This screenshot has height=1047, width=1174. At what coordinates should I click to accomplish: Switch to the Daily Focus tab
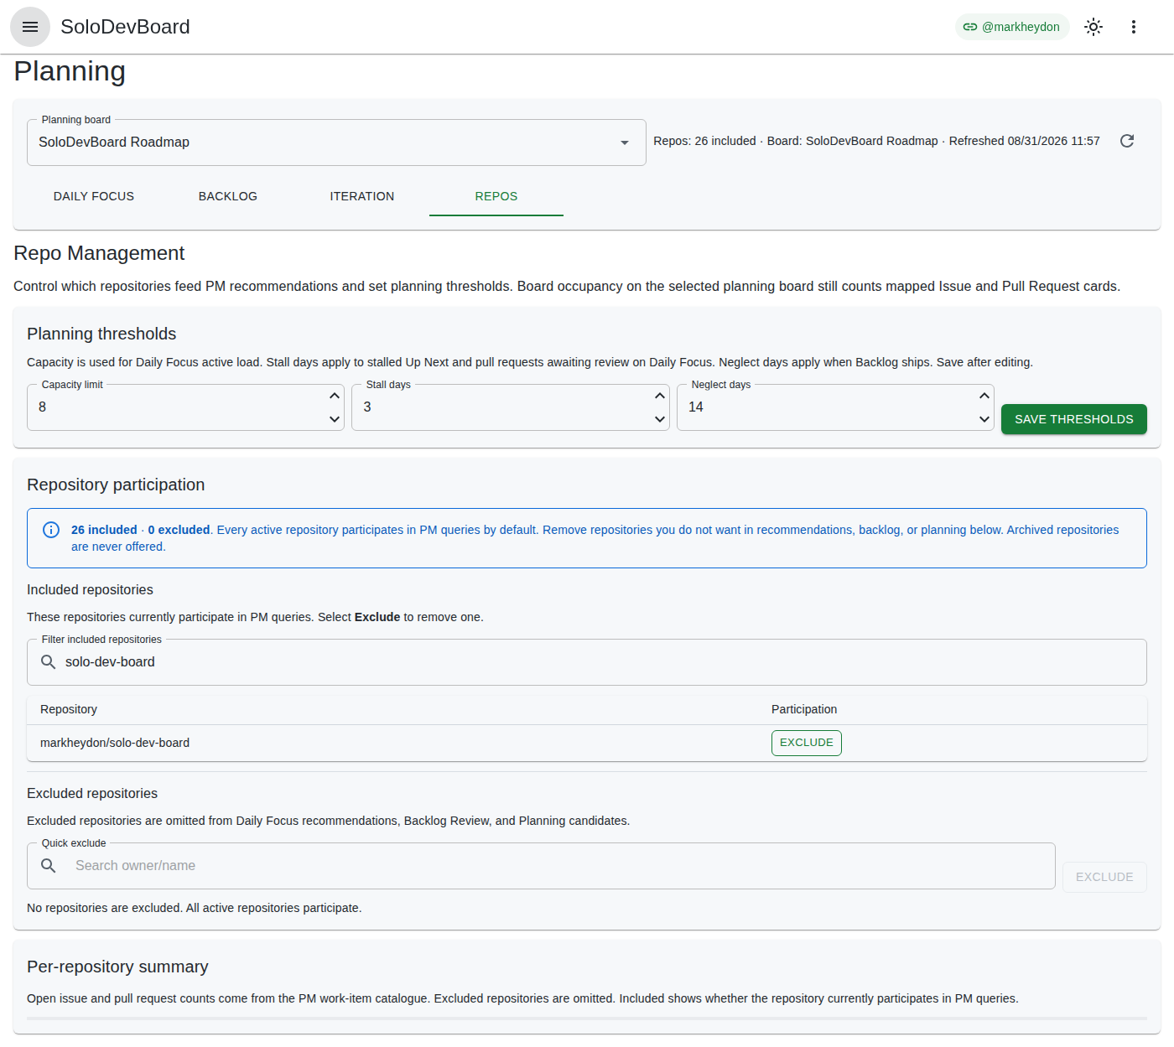[x=94, y=196]
